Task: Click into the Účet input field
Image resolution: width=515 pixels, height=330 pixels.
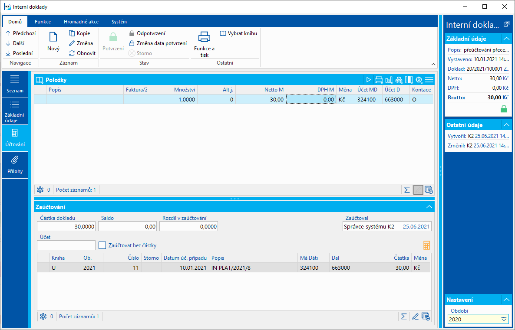Action: pos(66,245)
